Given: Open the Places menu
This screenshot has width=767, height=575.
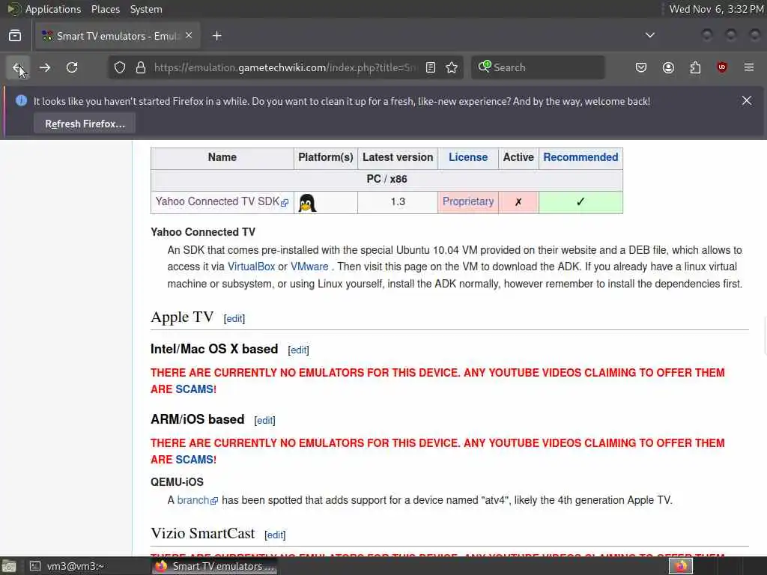Looking at the screenshot, I should [x=105, y=9].
